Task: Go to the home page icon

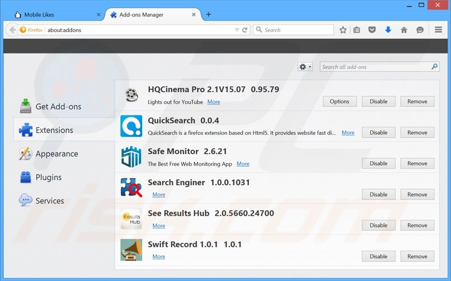Action: click(x=404, y=30)
